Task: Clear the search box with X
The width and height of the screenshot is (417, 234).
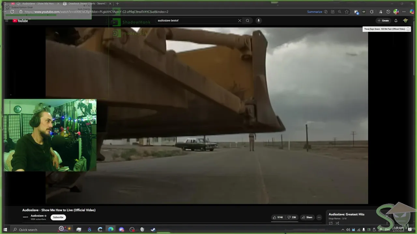Action: tap(240, 20)
